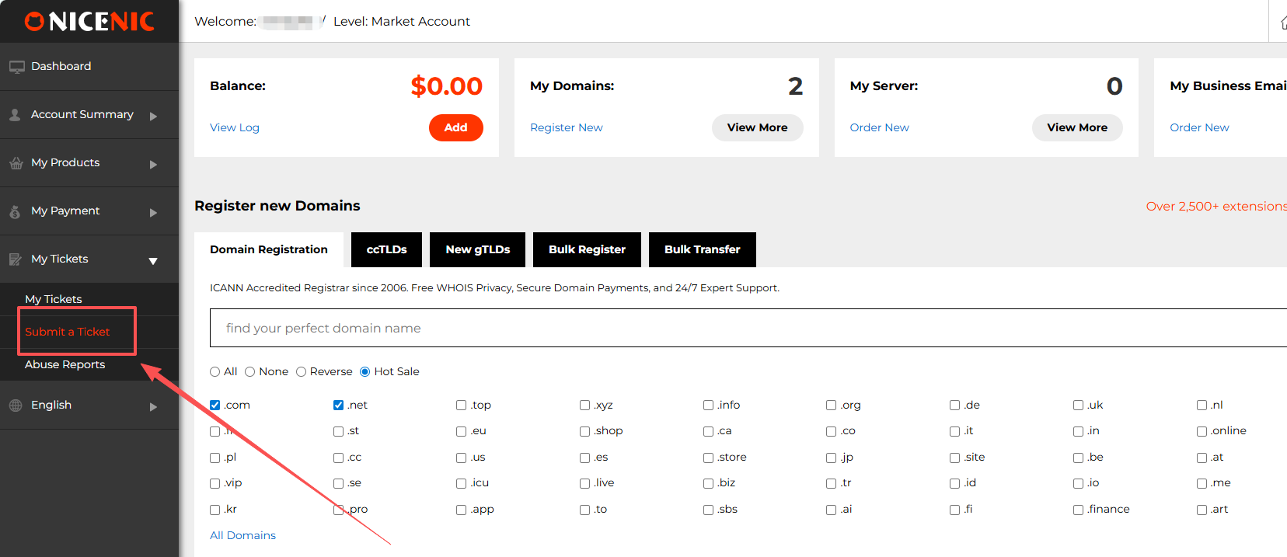Check the .xyz domain checkbox
The width and height of the screenshot is (1287, 557).
click(x=584, y=405)
